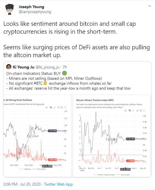Click Joseph Young's profile avatar
This screenshot has width=155, height=190.
point(10,10)
